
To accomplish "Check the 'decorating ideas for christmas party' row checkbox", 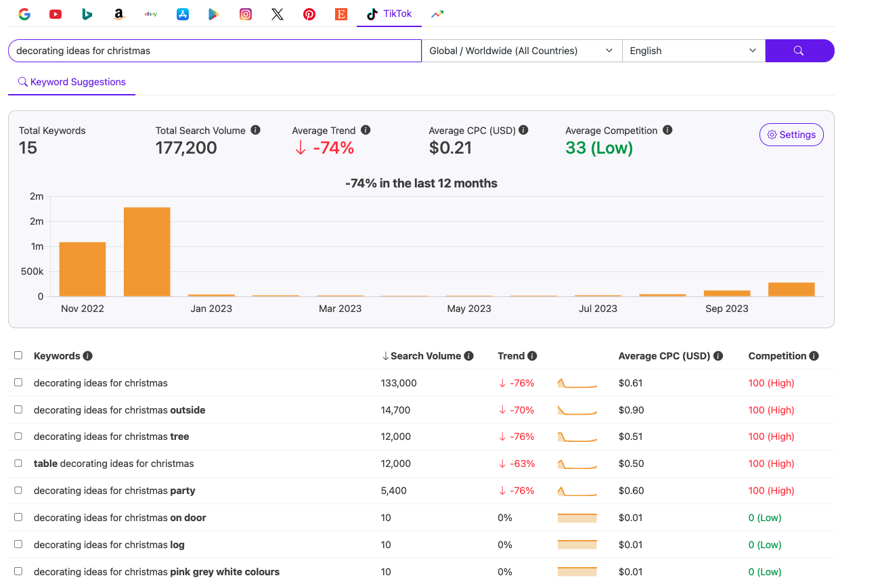I will [18, 491].
